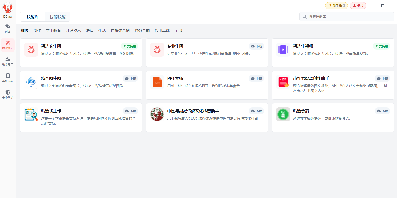
Task: Click 去使用 on 精选生视频
Action: [382, 46]
